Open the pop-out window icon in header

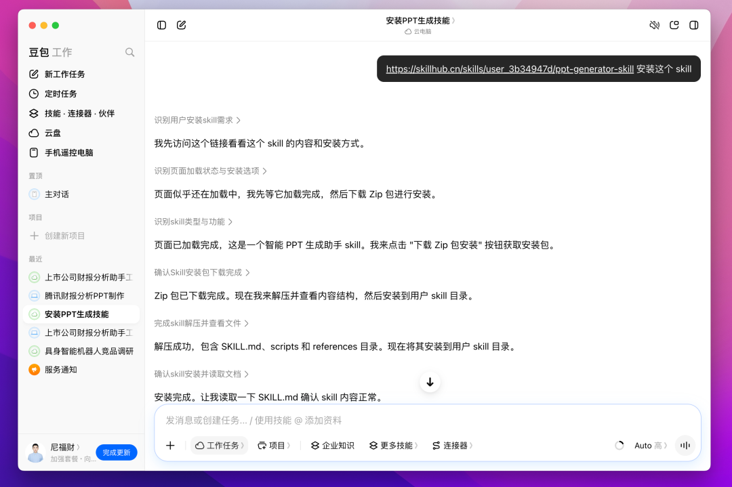tap(674, 25)
